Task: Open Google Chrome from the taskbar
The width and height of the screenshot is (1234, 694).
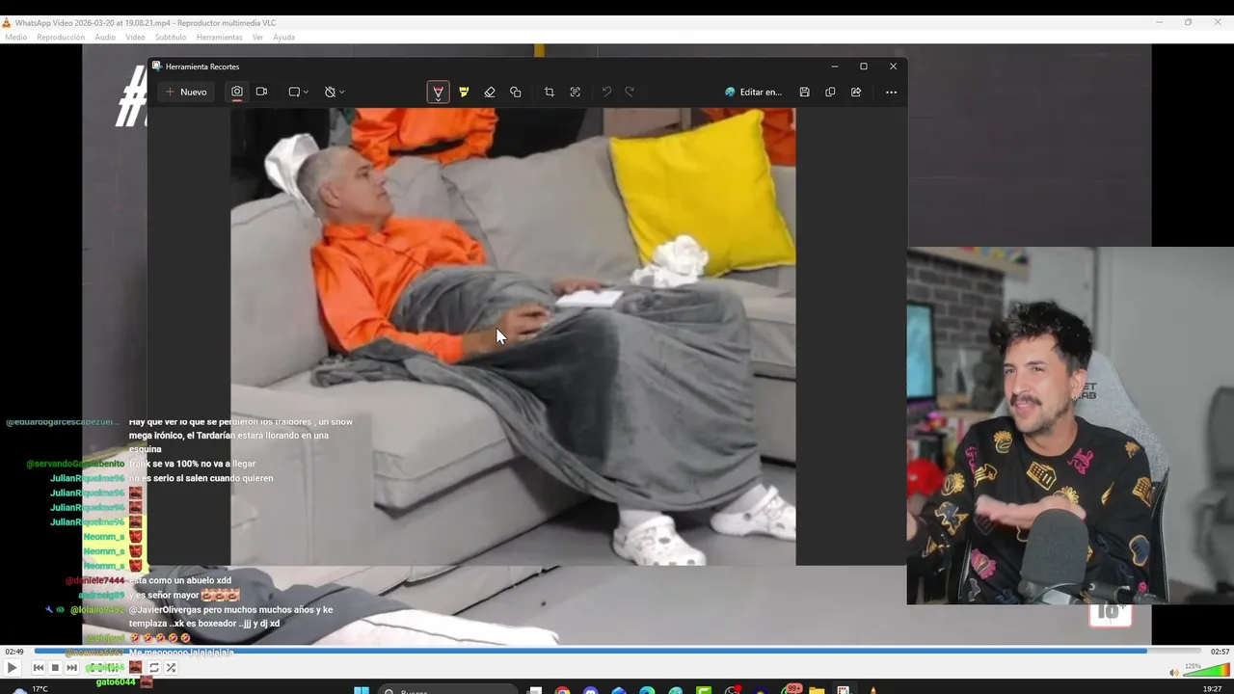Action: click(x=562, y=690)
